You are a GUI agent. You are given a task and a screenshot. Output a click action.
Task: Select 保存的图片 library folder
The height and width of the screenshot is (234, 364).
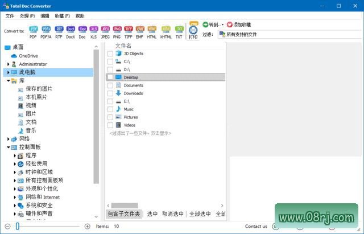[39, 89]
